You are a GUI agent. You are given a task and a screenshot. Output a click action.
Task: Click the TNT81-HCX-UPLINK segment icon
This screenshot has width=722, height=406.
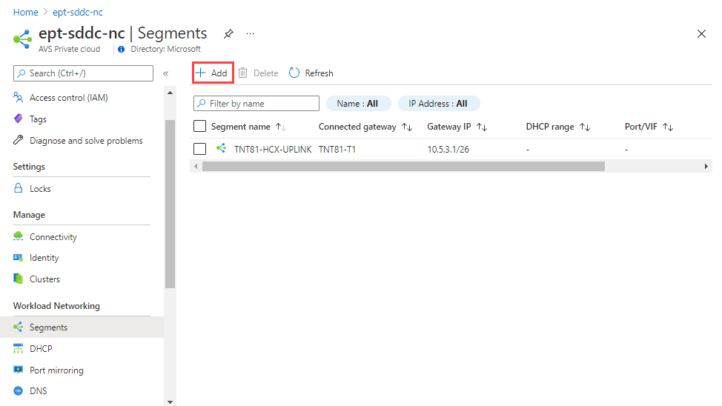[x=222, y=148]
